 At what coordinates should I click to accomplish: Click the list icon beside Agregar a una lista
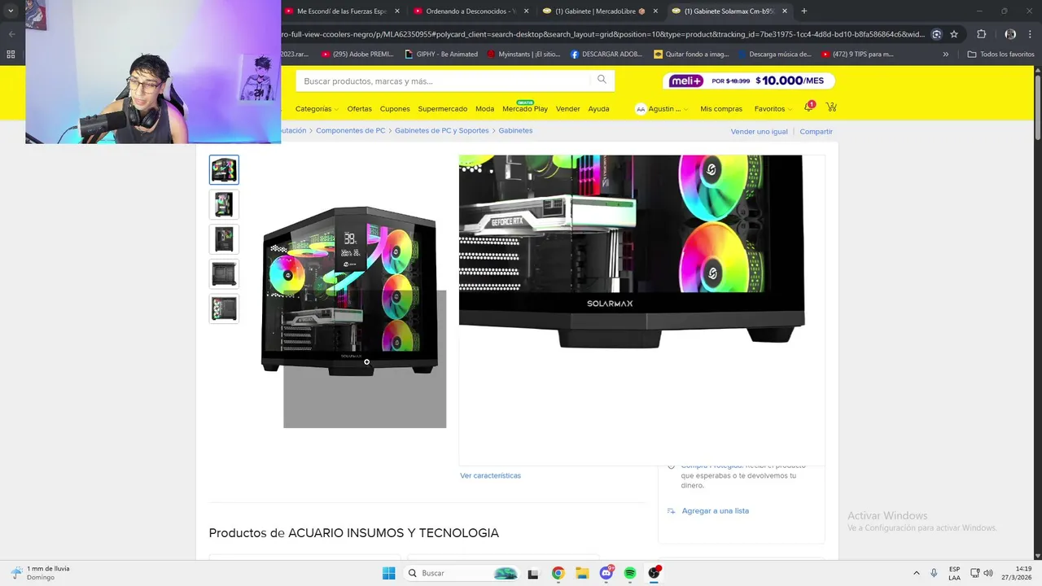tap(671, 511)
